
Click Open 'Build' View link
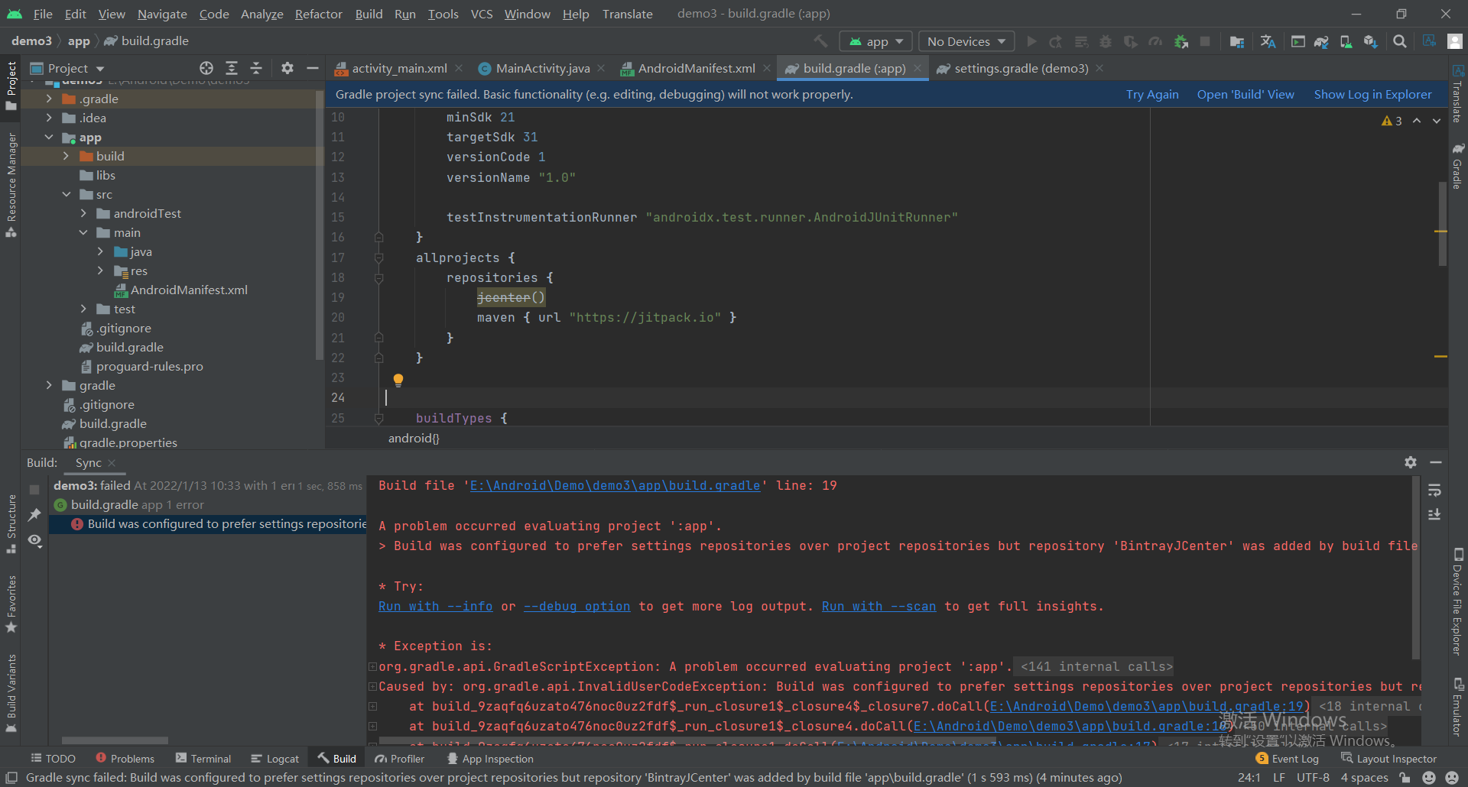[x=1246, y=95]
